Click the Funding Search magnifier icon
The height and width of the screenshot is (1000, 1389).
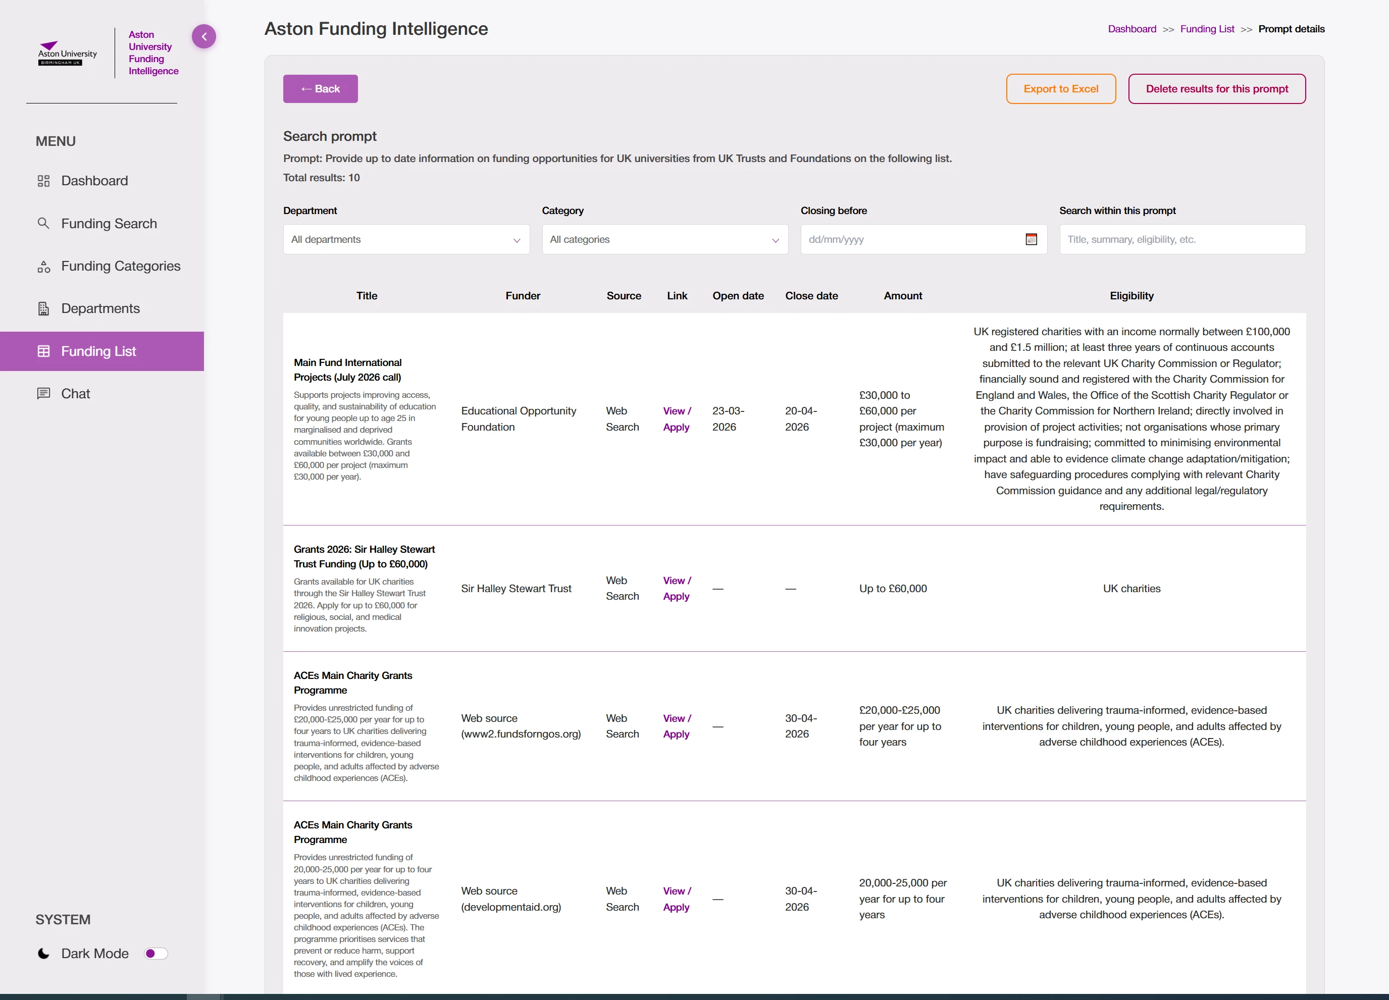tap(43, 223)
